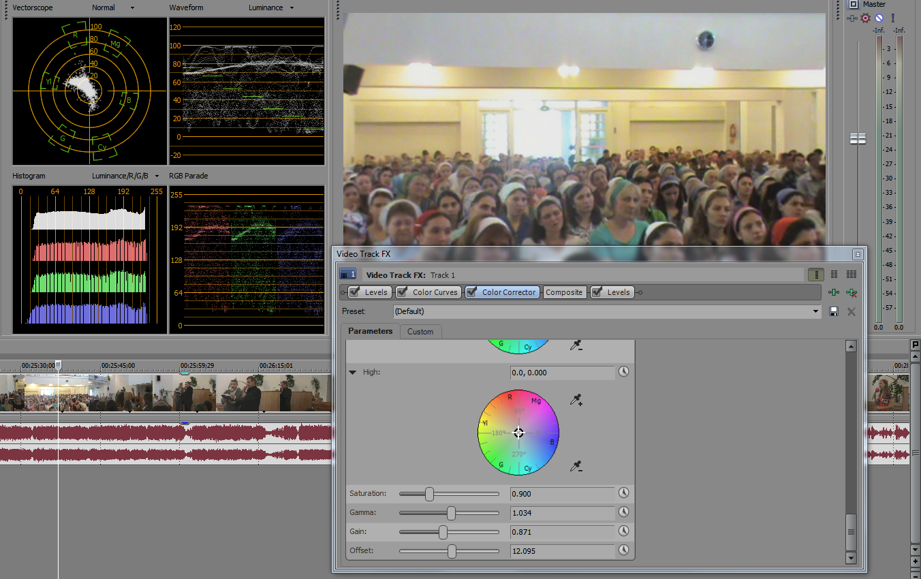Switch to the Custom tab
Viewport: 921px width, 579px height.
pos(420,332)
